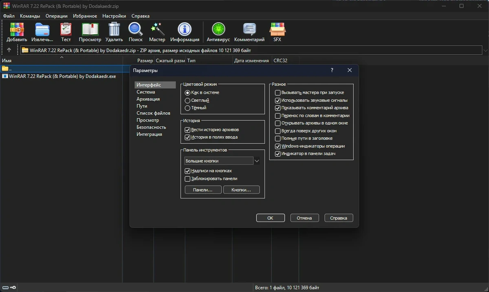Toggle 'Показывать комментарий архива' checkbox
489x292 pixels.
278,108
